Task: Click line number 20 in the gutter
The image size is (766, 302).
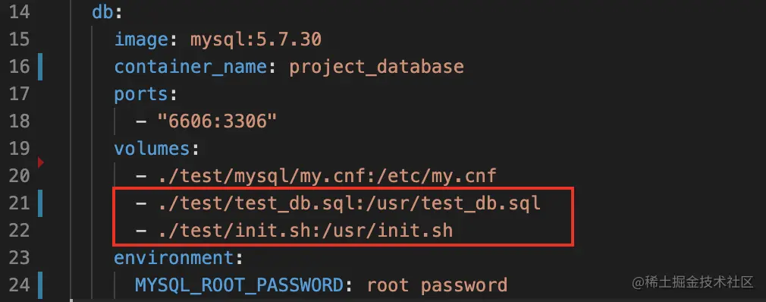Action: coord(20,175)
